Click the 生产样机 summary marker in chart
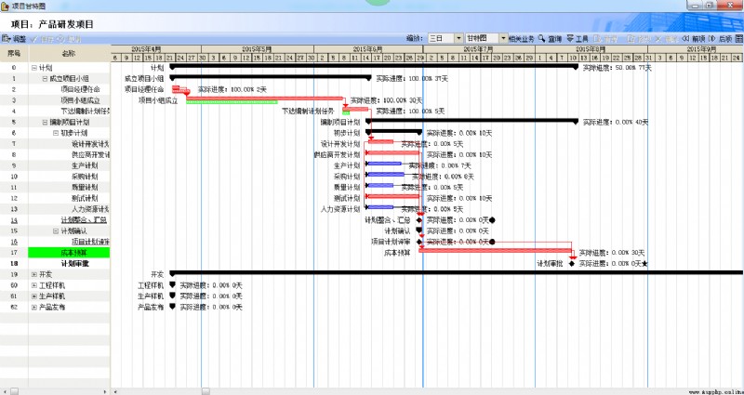 [x=172, y=296]
